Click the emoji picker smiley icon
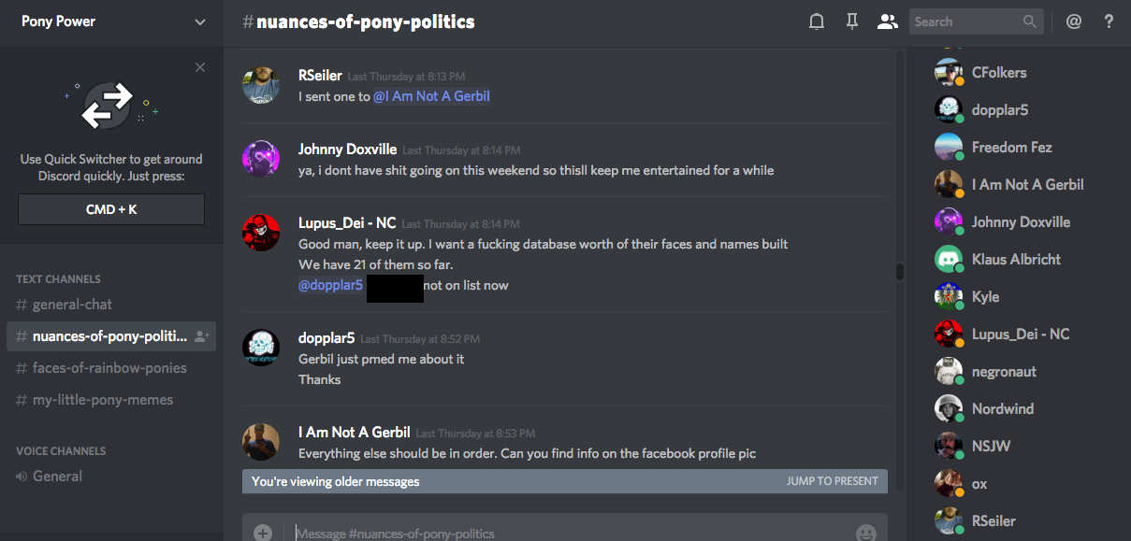Image resolution: width=1131 pixels, height=541 pixels. [x=865, y=533]
